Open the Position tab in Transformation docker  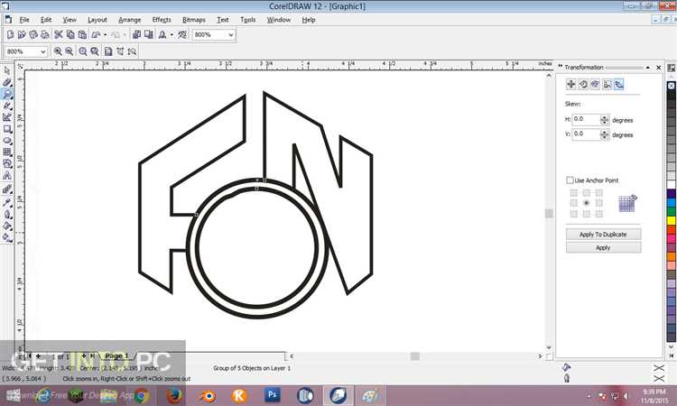coord(570,84)
